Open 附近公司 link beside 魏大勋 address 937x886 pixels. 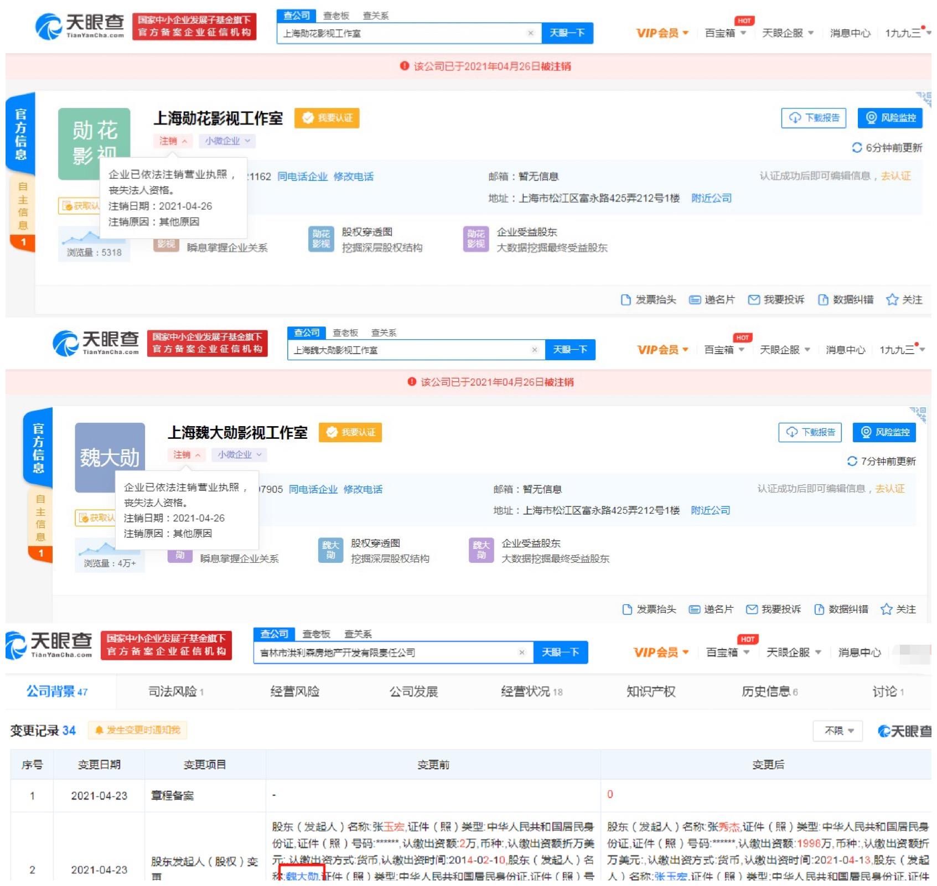click(x=711, y=510)
